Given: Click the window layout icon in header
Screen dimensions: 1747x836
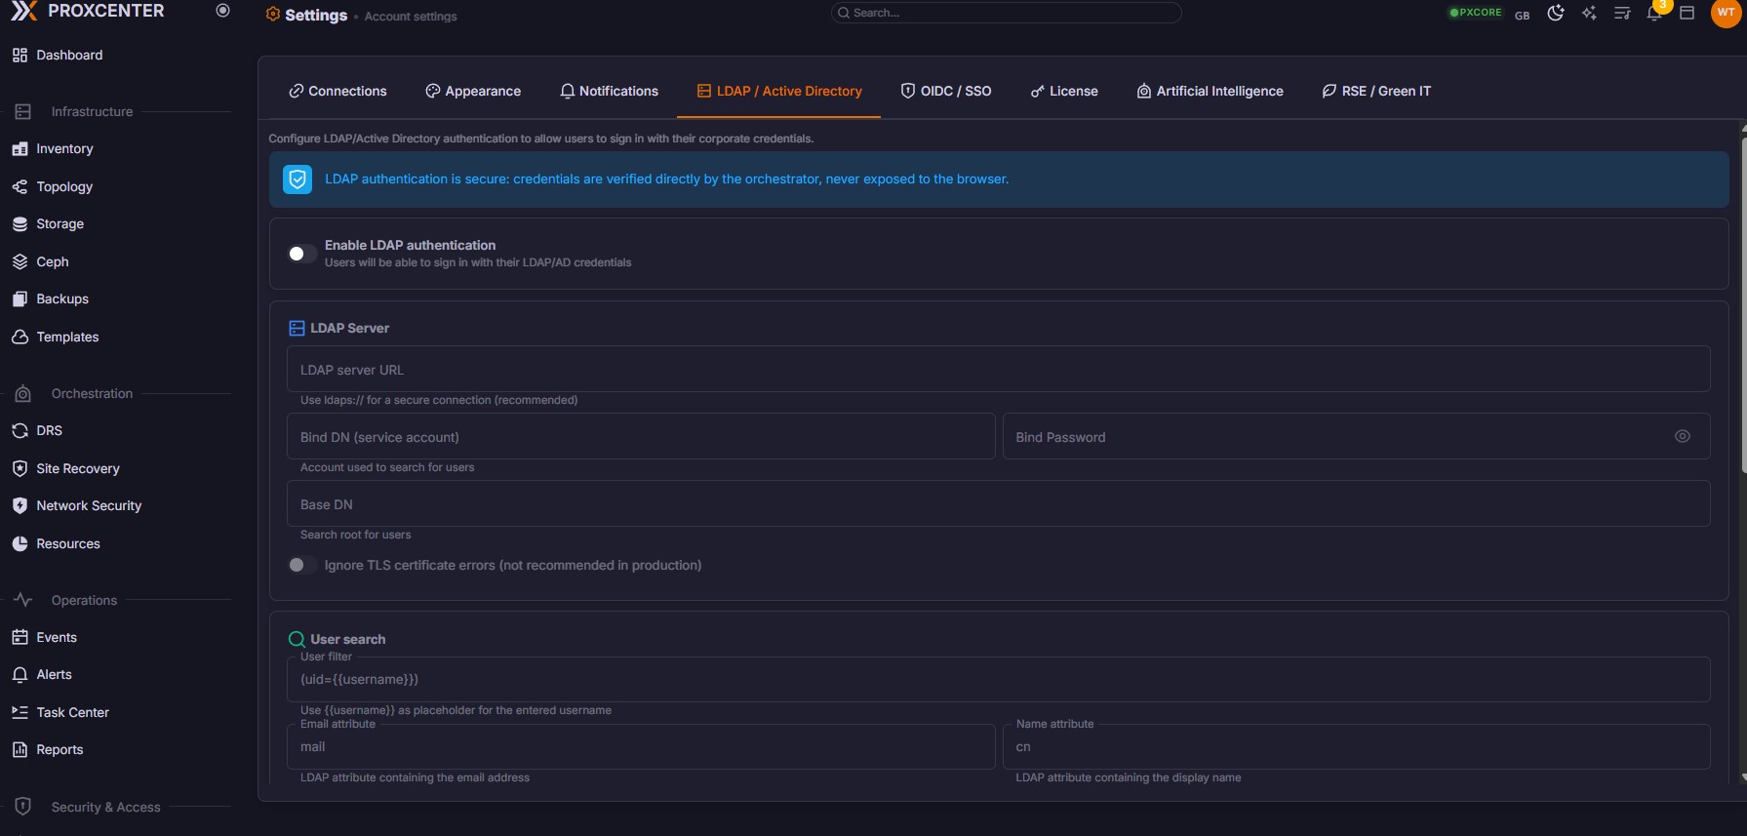Looking at the screenshot, I should click(x=1687, y=14).
